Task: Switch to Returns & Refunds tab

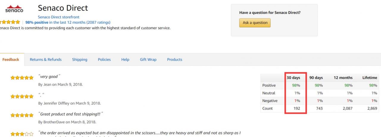Action: 46,59
